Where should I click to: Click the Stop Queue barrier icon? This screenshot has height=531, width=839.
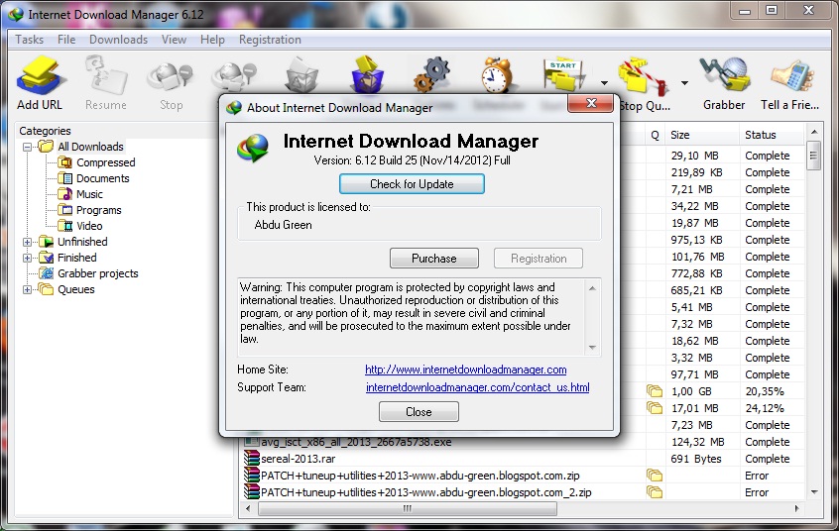(644, 76)
